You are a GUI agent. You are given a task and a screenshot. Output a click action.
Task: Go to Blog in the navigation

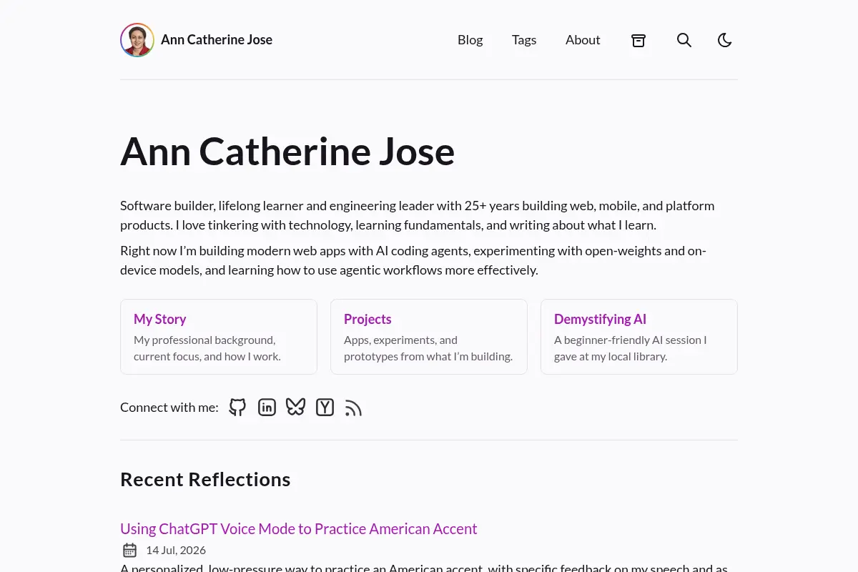pyautogui.click(x=470, y=40)
